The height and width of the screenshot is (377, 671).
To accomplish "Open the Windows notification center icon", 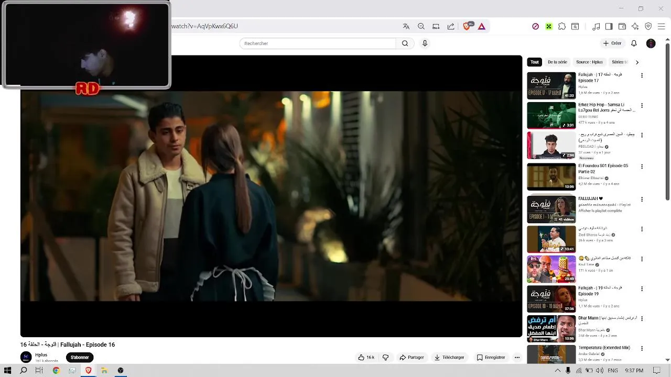I will coord(657,371).
